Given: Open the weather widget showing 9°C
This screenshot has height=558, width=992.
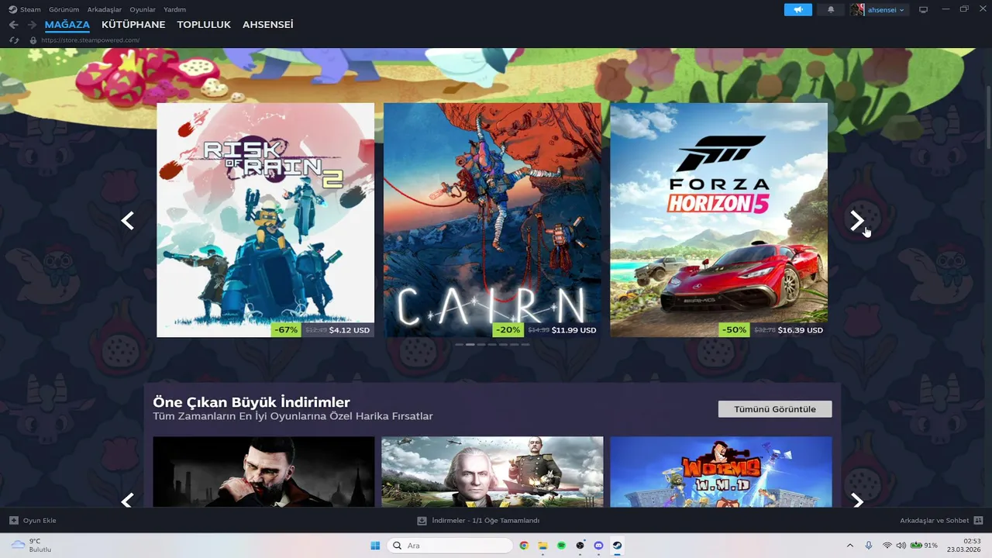Looking at the screenshot, I should click(31, 545).
